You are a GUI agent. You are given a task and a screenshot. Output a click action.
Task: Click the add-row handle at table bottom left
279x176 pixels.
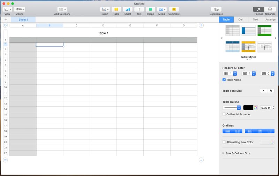point(5,160)
